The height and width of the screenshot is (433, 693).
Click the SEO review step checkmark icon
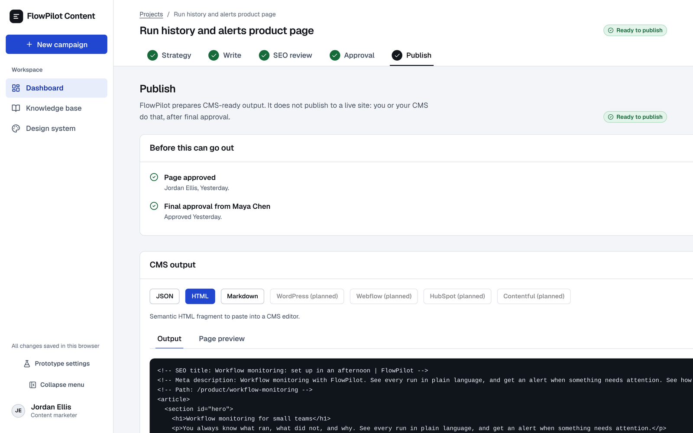[x=264, y=55]
